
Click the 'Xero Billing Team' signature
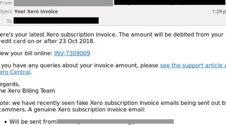[x=31, y=91]
